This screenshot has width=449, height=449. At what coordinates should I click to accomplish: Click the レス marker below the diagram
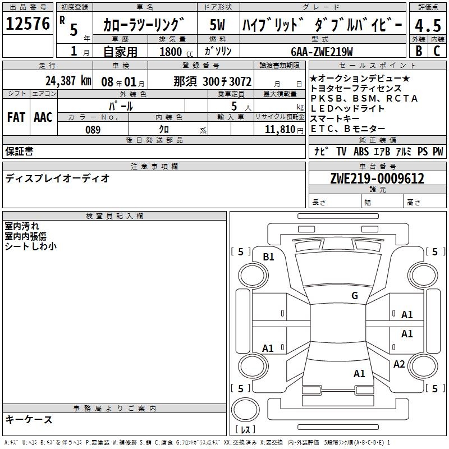(245, 430)
